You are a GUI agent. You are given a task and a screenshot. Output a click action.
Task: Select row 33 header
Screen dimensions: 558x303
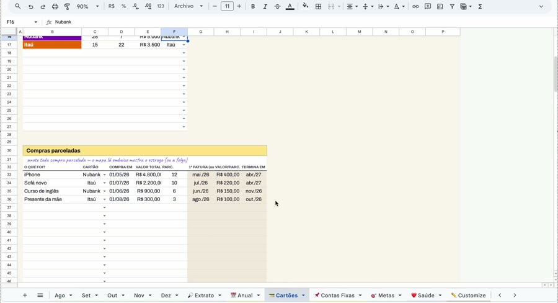[x=9, y=174]
